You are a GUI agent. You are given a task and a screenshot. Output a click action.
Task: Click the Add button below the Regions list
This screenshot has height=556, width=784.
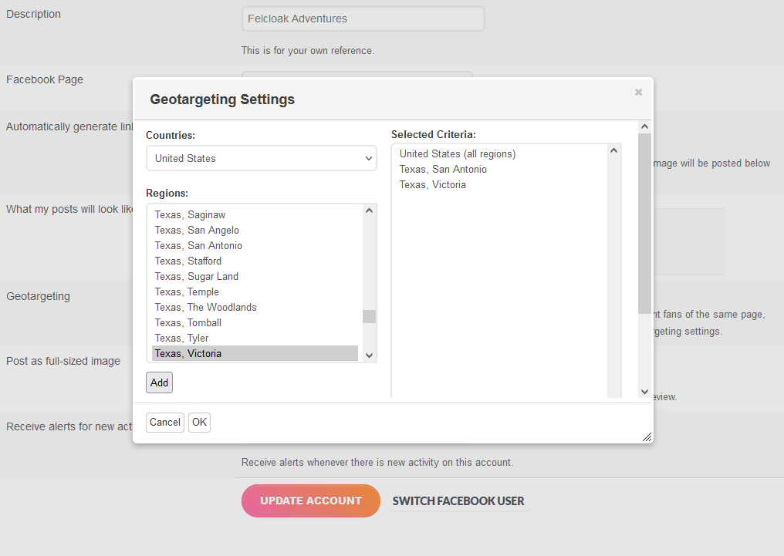[x=159, y=382]
